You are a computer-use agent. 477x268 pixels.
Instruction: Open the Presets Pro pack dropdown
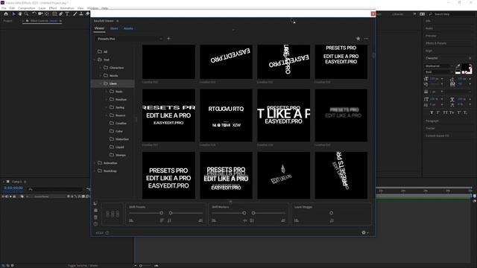point(129,39)
